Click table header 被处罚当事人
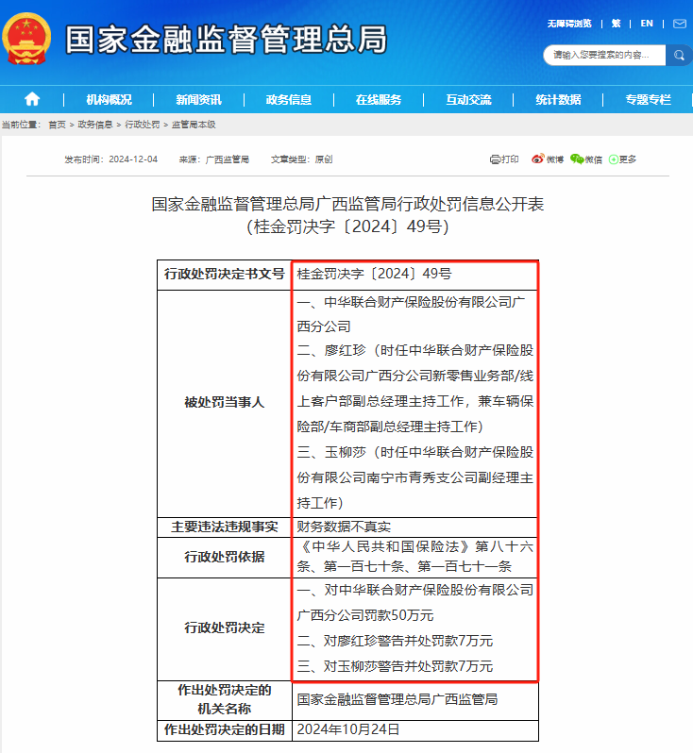The height and width of the screenshot is (753, 693). tap(225, 402)
